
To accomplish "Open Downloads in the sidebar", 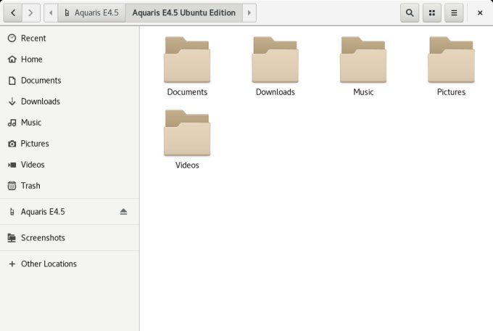I will tap(70, 102).
